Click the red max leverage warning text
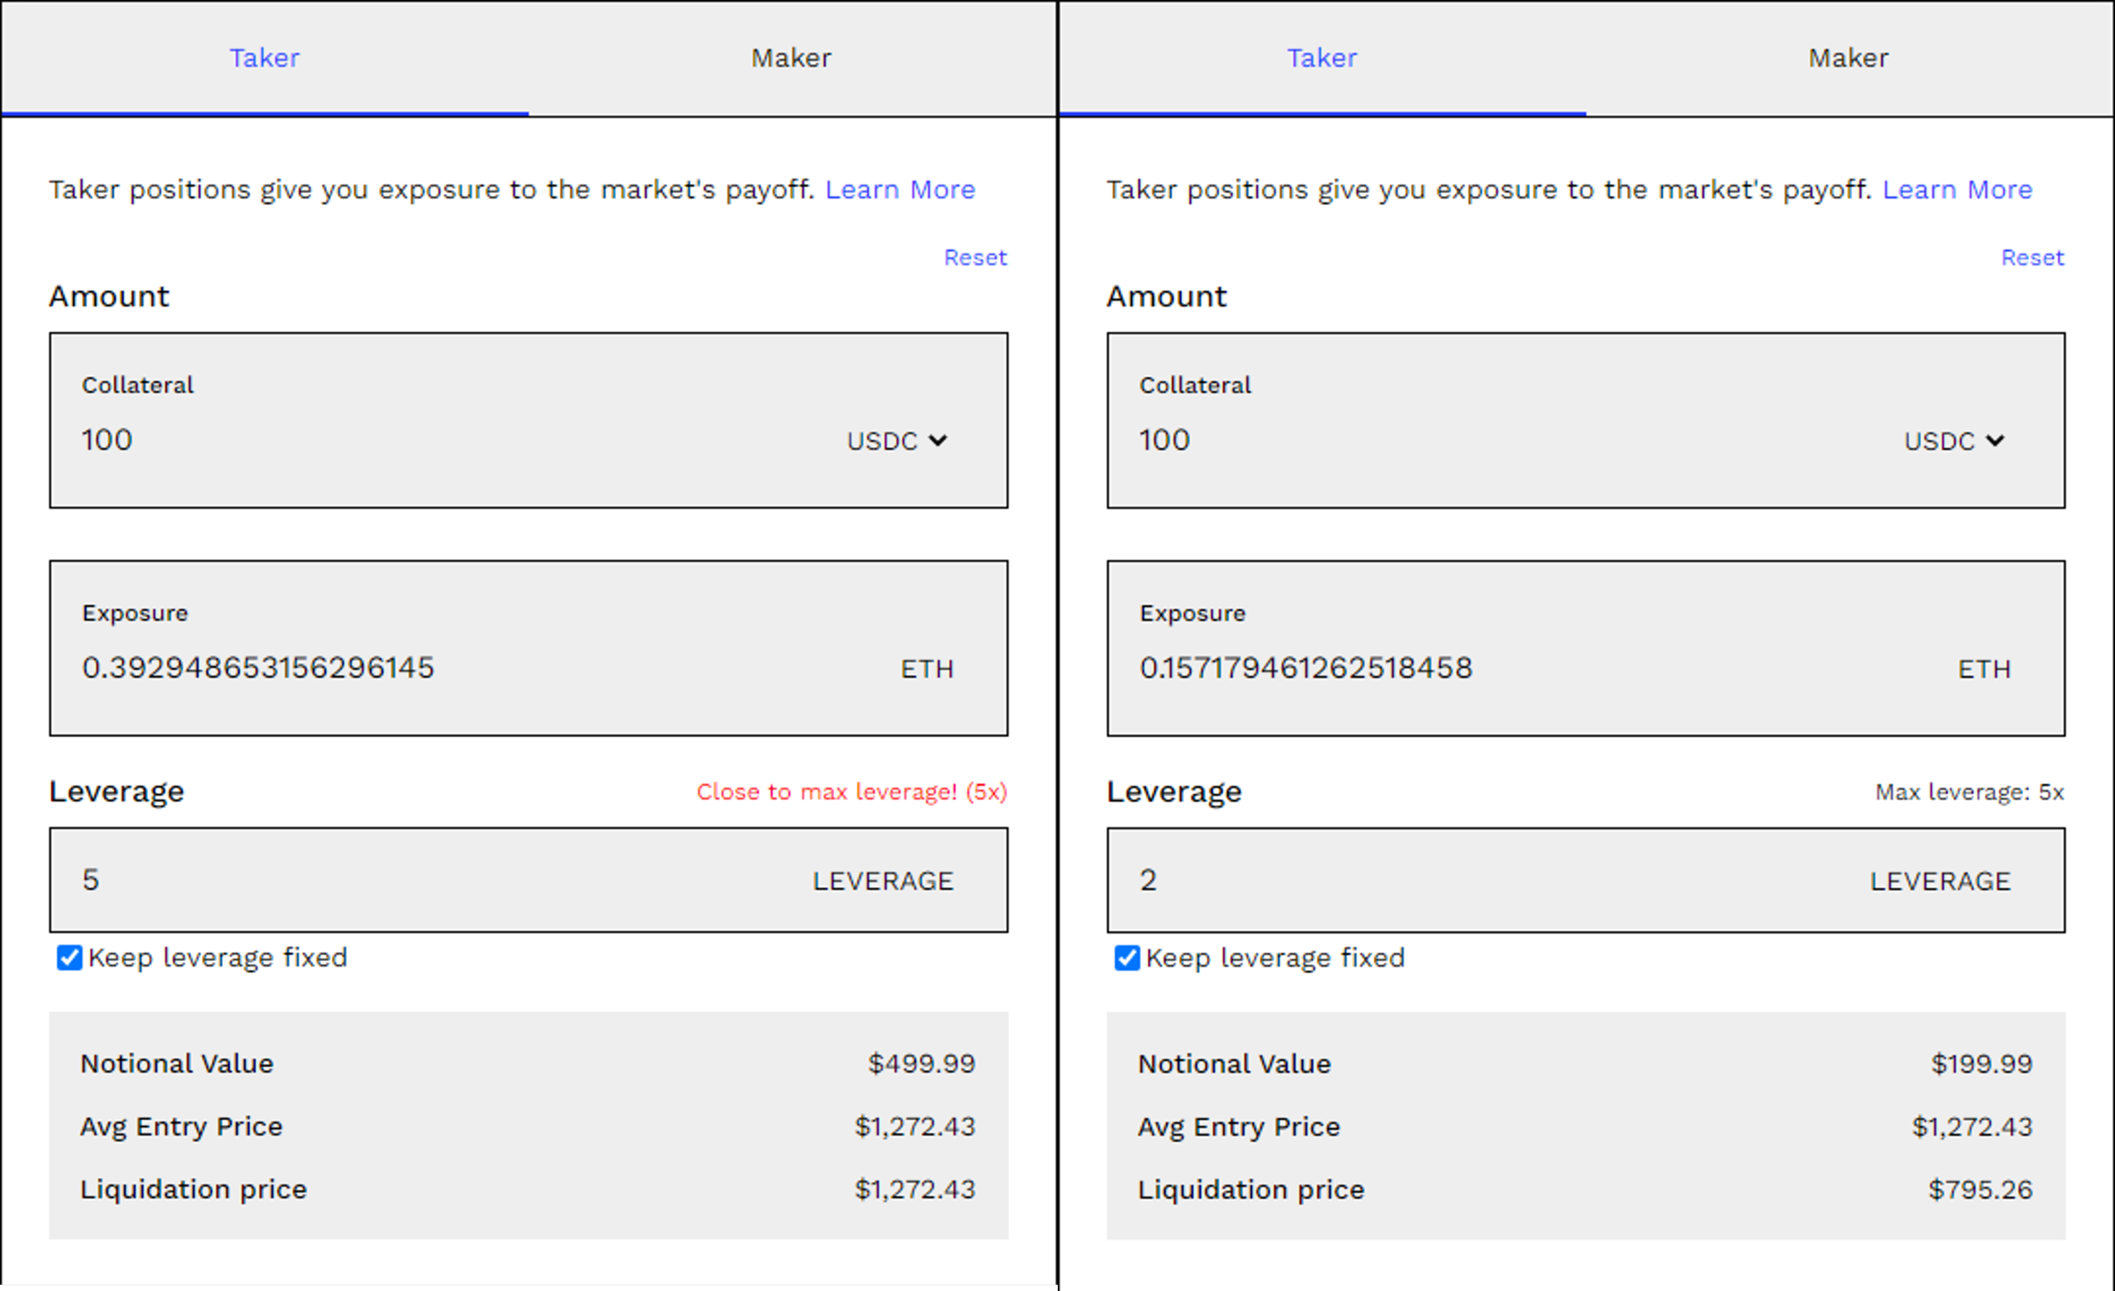The image size is (2115, 1291). click(851, 792)
